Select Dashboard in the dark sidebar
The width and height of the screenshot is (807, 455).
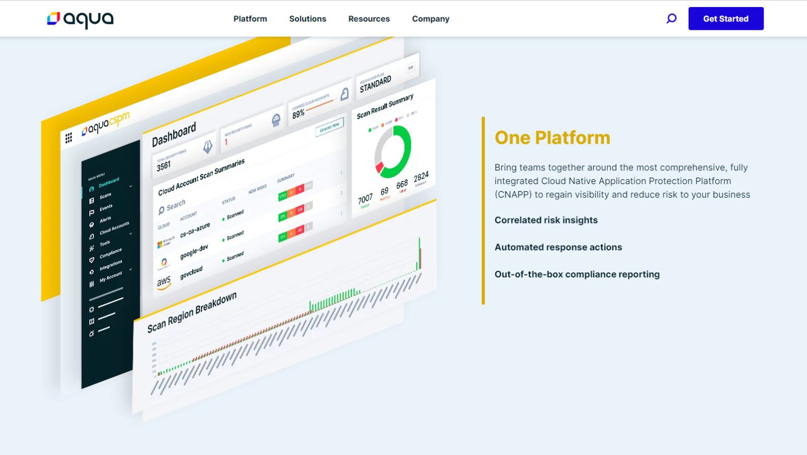[109, 182]
